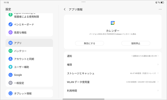The height and width of the screenshot is (100, 167).
Task: Tap the バージョン2024.49.0 version text
Action: pos(113,34)
